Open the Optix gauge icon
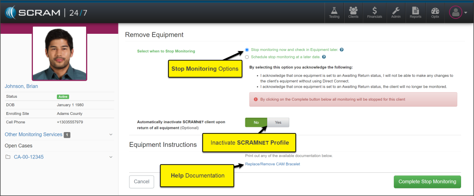 pyautogui.click(x=435, y=12)
